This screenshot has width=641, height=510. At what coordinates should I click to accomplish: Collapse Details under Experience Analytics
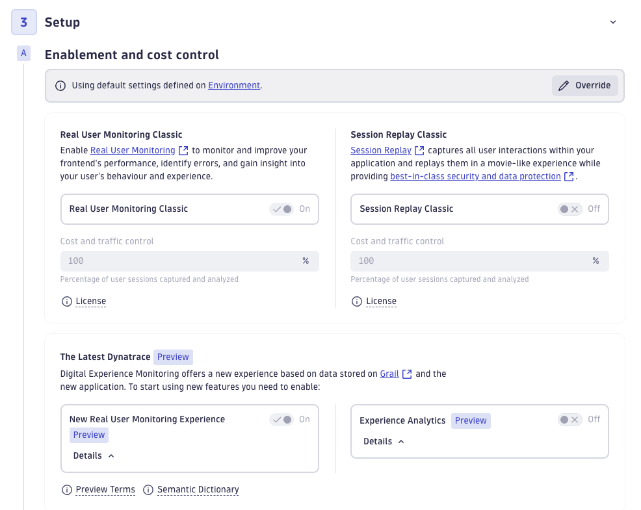400,440
